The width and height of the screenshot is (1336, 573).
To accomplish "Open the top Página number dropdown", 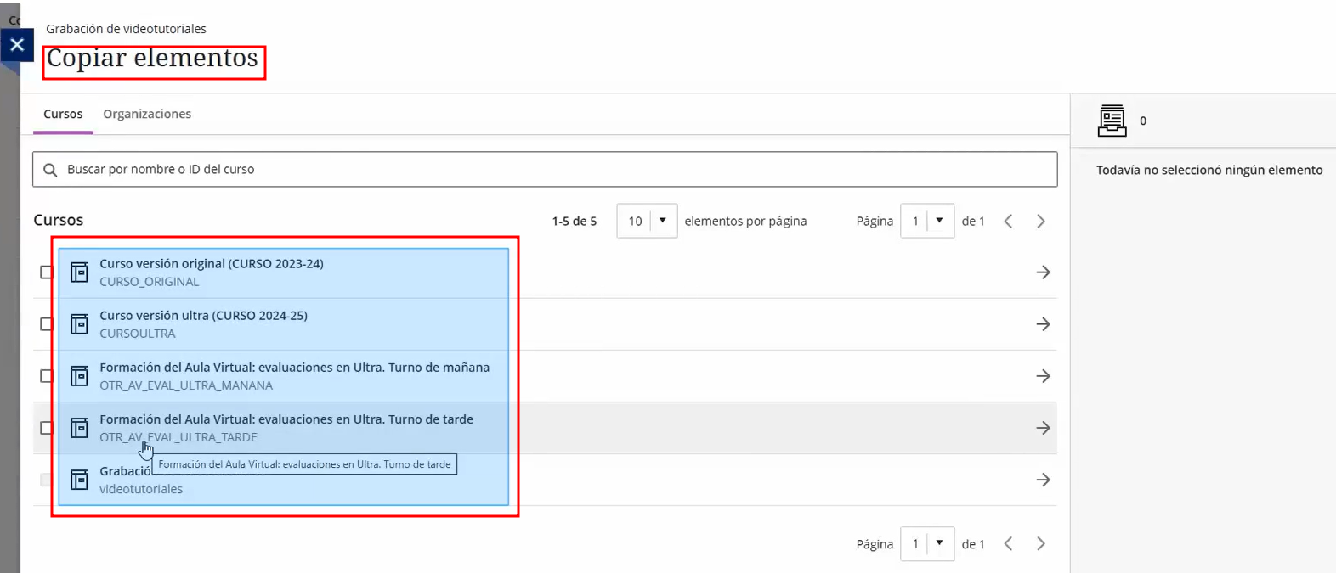I will pos(927,221).
